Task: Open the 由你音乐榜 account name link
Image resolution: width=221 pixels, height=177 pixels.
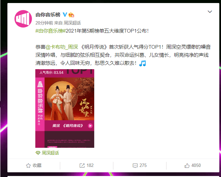Action: (x=48, y=15)
